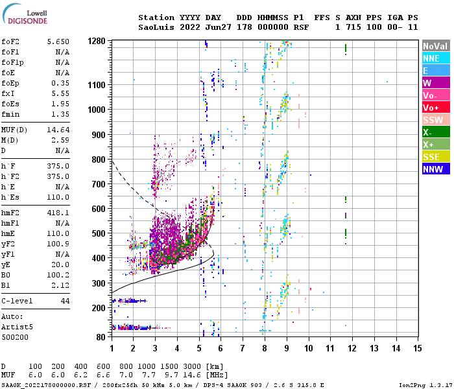Screen dimensions: 454x389
Task: Click the RSF program label in header
Action: point(301,27)
